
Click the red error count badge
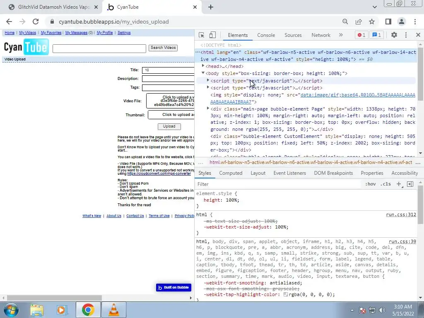[361, 35]
